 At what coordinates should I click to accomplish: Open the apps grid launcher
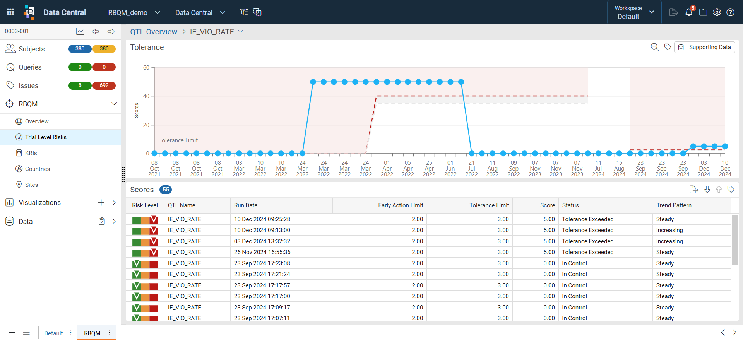[x=10, y=12]
